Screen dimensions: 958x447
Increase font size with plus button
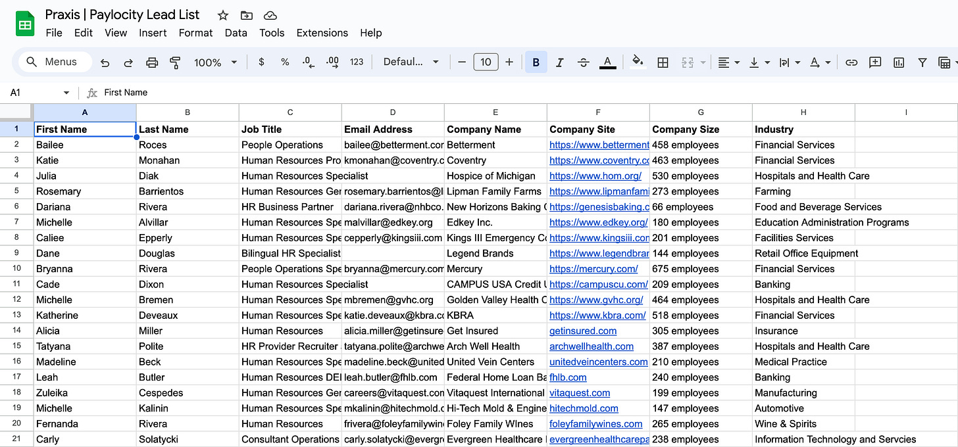pos(509,62)
